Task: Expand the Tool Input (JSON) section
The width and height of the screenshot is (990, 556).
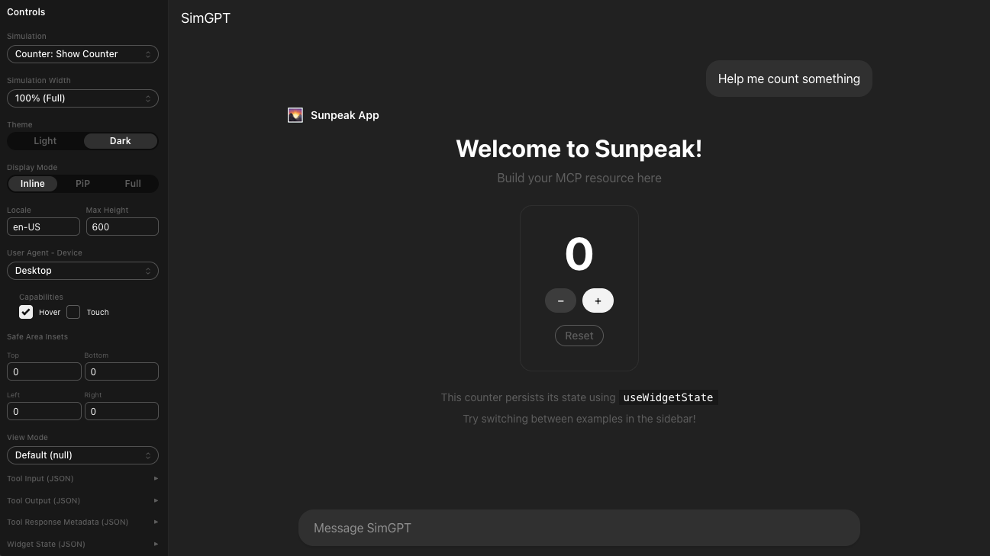Action: pyautogui.click(x=82, y=478)
